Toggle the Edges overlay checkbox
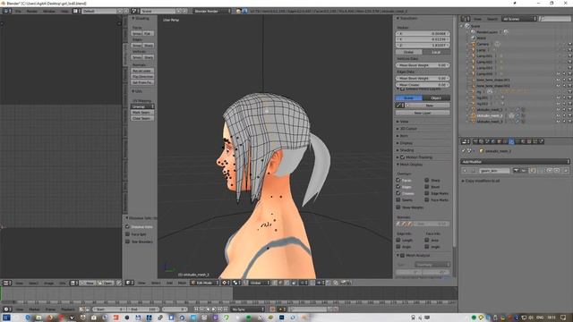The image size is (573, 322). tap(398, 187)
